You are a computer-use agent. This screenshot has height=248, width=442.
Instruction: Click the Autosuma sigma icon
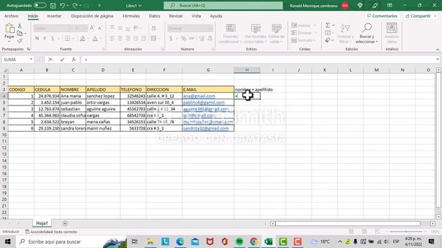tap(327, 25)
